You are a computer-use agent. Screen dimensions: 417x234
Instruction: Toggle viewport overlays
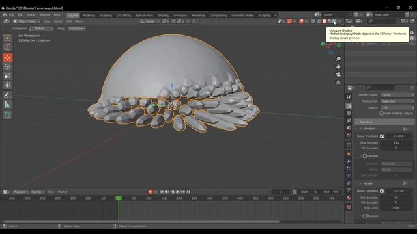pyautogui.click(x=301, y=21)
